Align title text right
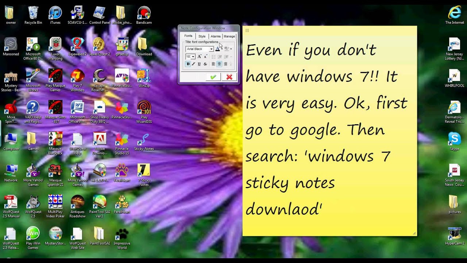The height and width of the screenshot is (263, 467). [x=225, y=64]
